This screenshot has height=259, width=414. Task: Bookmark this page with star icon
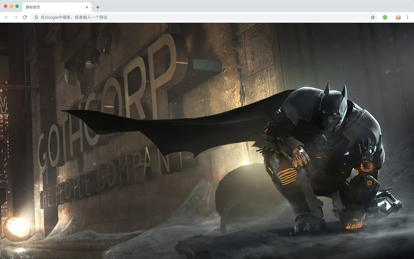click(x=373, y=17)
